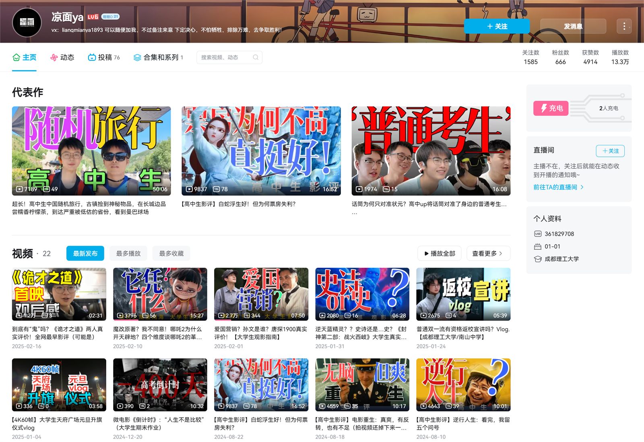Viewport: 644px width, 442px height.
Task: Click 播放全部 button
Action: pos(440,253)
